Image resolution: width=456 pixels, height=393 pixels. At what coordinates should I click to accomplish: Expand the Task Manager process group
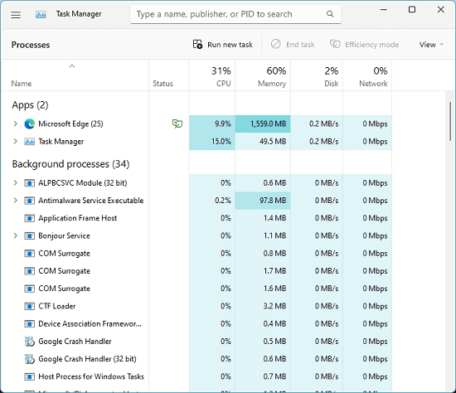click(x=16, y=142)
